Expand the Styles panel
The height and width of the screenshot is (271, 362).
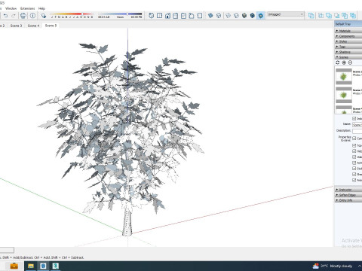348,41
